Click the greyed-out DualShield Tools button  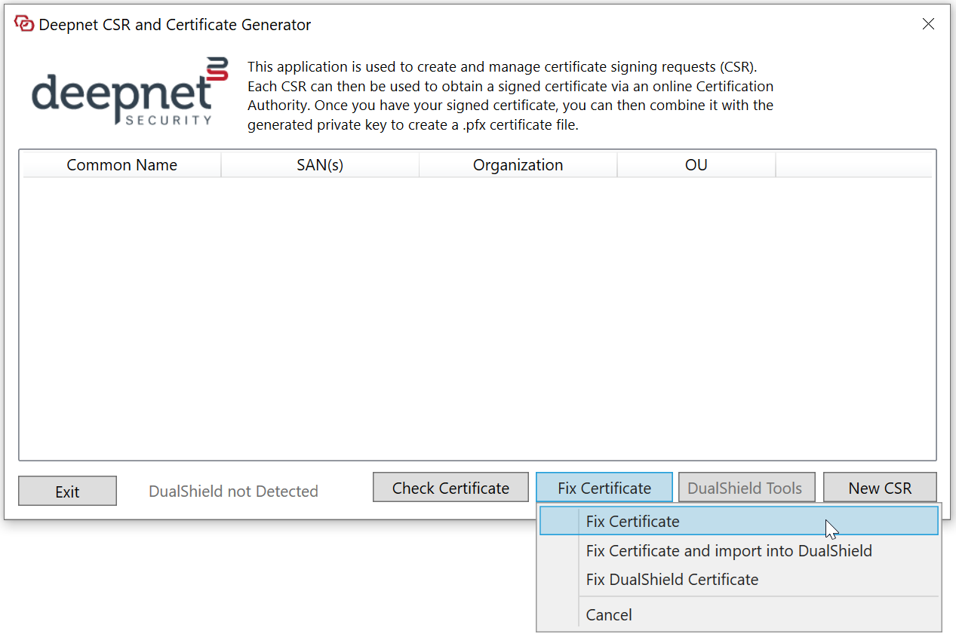(x=745, y=488)
